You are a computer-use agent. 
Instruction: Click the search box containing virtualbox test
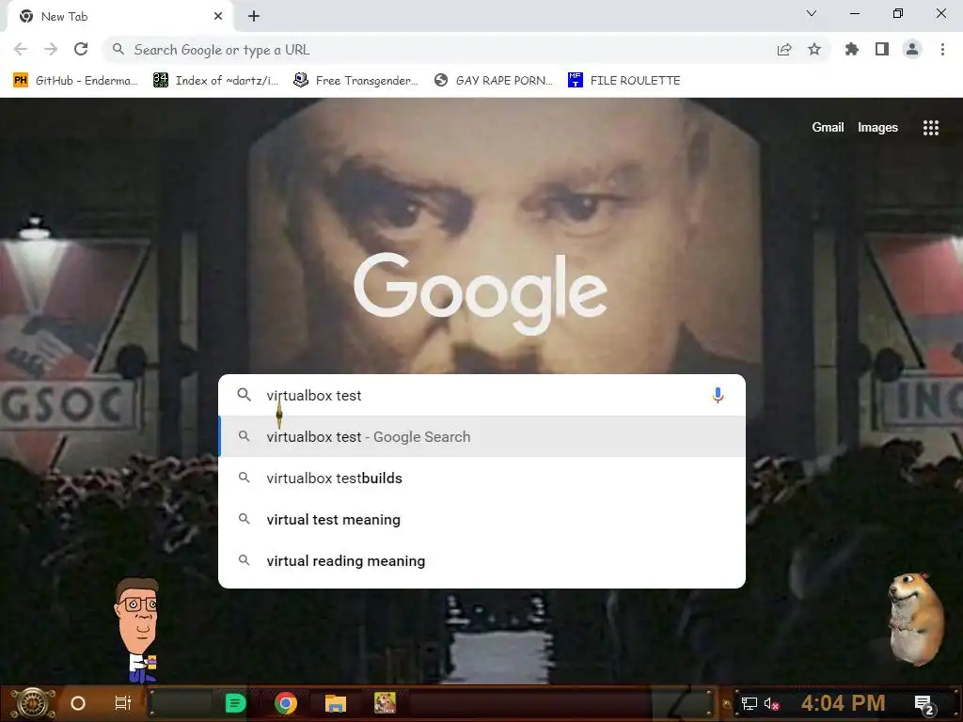pos(482,396)
